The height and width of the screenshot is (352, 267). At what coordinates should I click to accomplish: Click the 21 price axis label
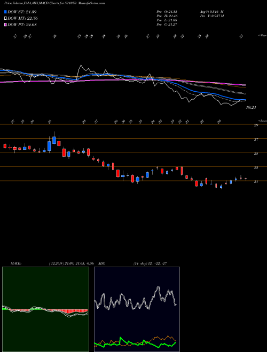pyautogui.click(x=256, y=182)
